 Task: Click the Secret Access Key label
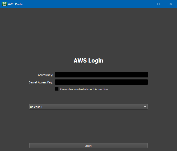point(41,82)
